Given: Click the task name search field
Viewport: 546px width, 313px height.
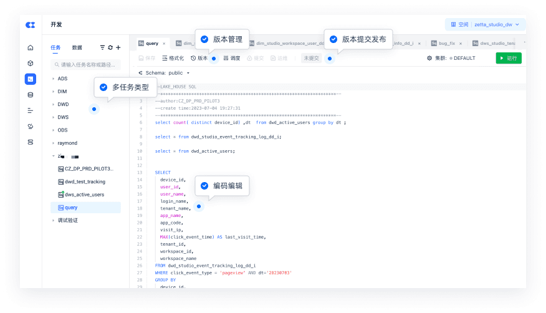Looking at the screenshot, I should 87,64.
